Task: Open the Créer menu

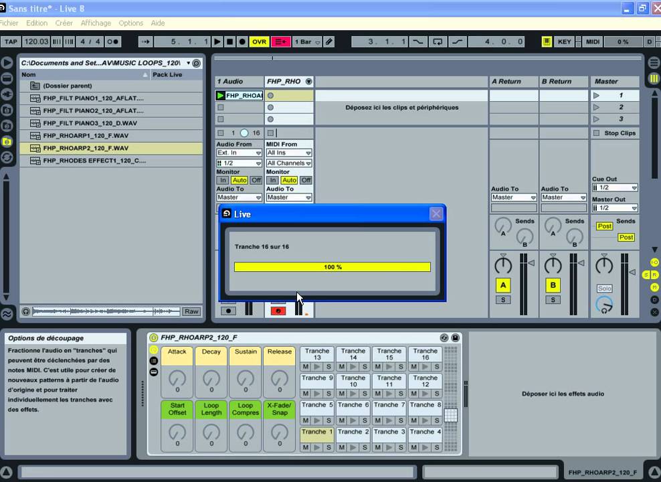Action: [x=64, y=23]
